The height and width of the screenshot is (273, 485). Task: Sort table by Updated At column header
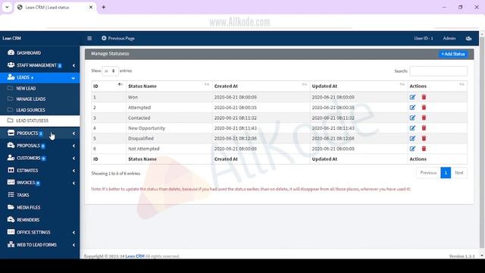358,86
